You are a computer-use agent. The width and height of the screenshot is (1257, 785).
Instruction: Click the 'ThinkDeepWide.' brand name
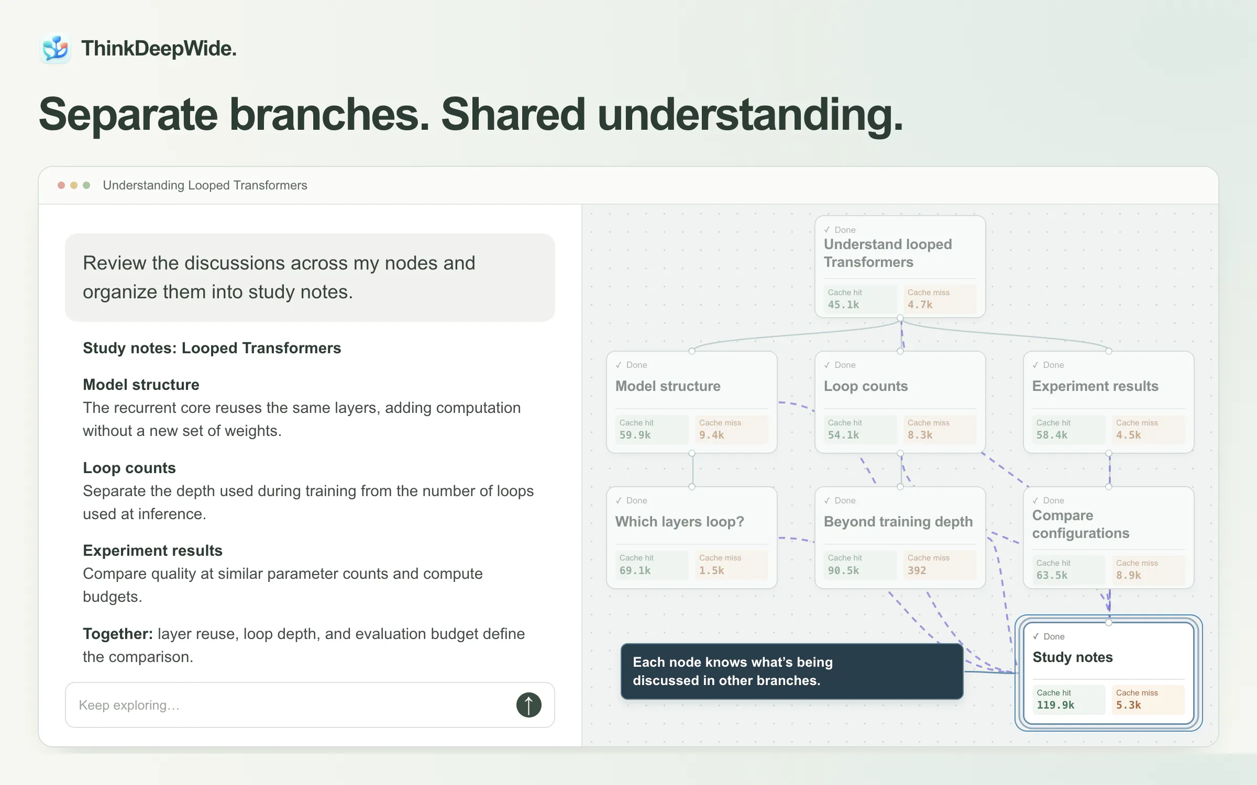159,49
